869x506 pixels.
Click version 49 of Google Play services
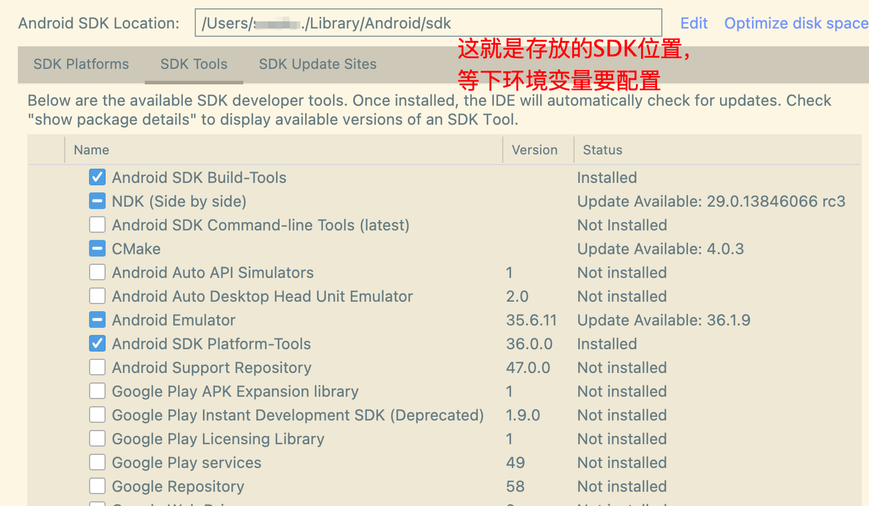(x=515, y=463)
